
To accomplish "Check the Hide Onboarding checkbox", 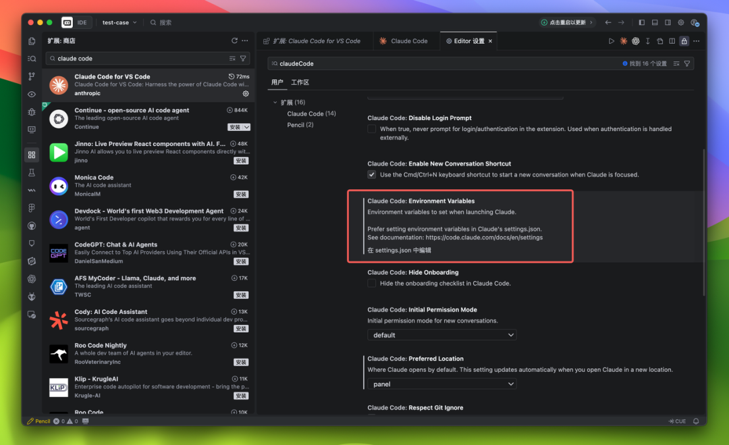I will click(x=371, y=284).
